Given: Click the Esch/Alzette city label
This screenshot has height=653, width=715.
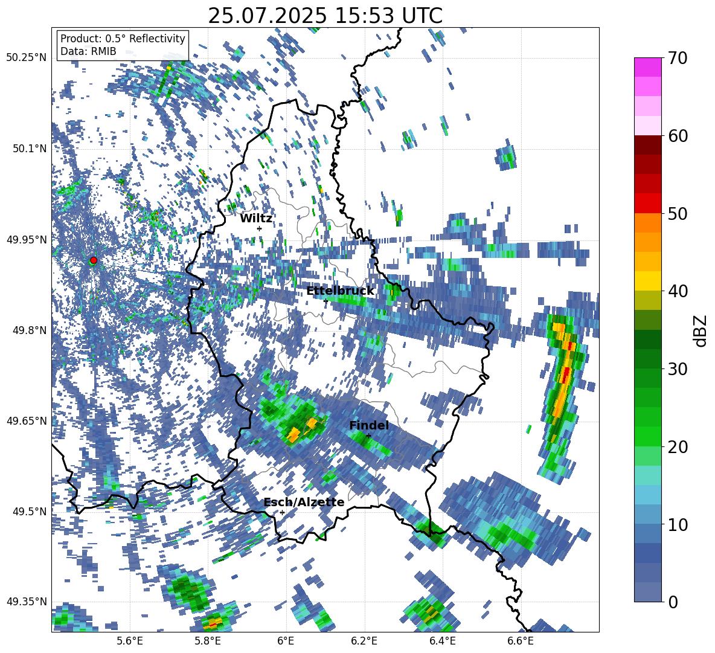Looking at the screenshot, I should click(304, 502).
